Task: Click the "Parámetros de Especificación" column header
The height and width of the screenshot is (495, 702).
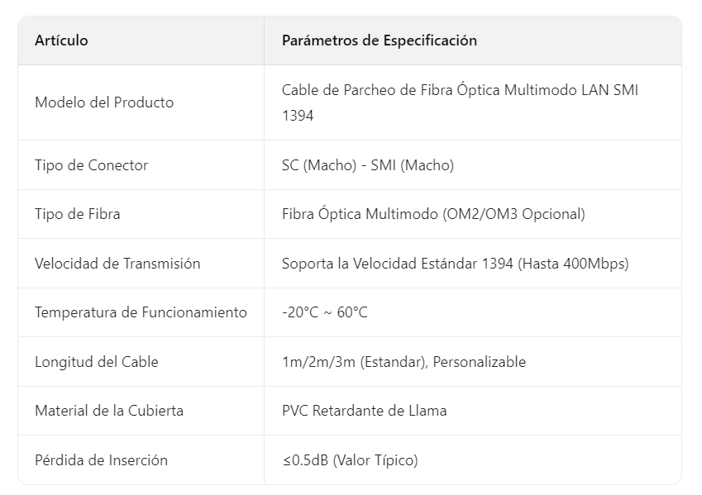Action: 379,40
